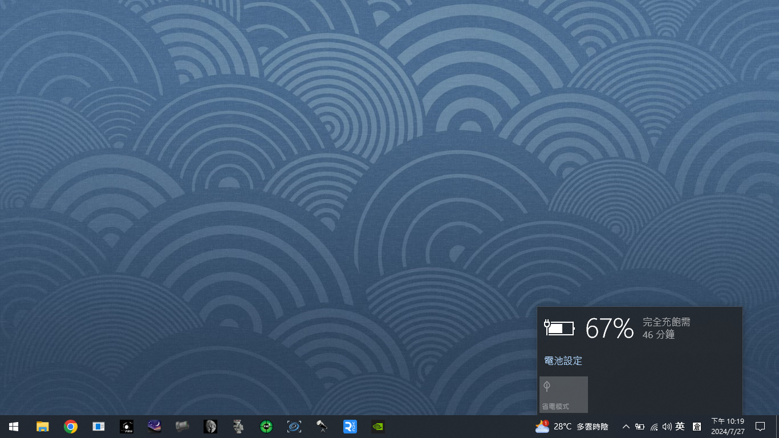Open the telescope mount app icon
This screenshot has width=779, height=438.
238,427
